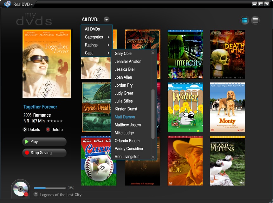Click the 'Sometimes all is not enough' cover
The image size is (273, 203).
click(x=142, y=173)
